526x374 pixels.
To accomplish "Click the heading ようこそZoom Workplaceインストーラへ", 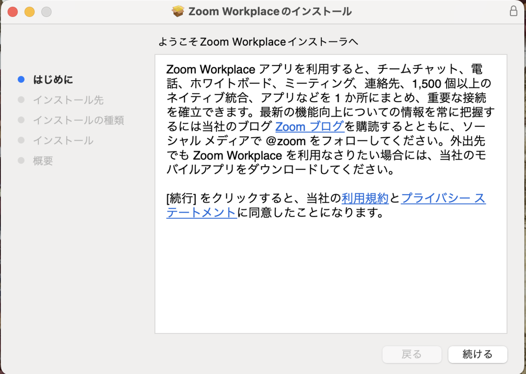I will 258,42.
